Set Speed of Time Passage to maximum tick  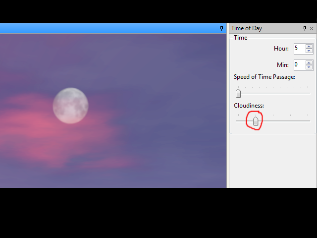[308, 93]
